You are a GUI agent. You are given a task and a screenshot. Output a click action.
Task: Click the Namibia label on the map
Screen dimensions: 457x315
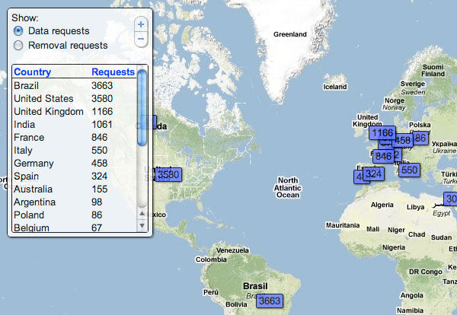click(x=410, y=310)
